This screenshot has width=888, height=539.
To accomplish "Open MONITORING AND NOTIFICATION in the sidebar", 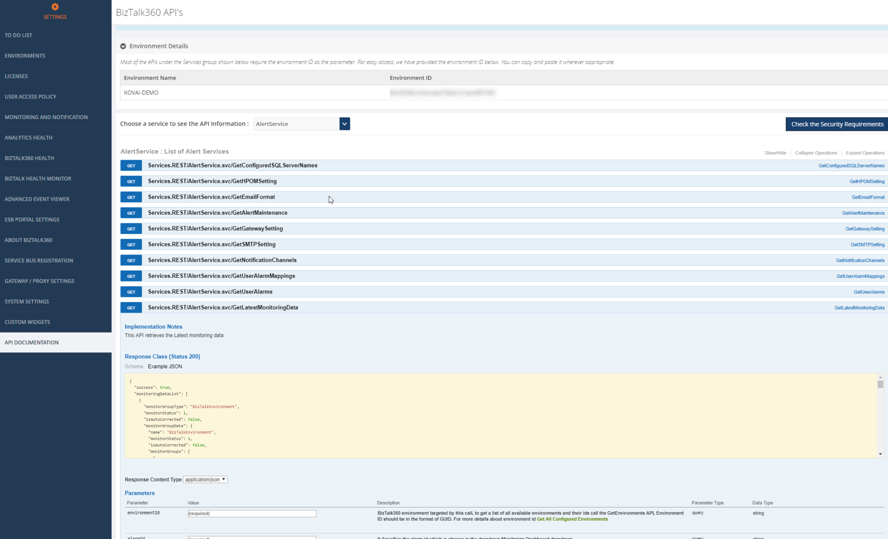I will click(x=46, y=117).
